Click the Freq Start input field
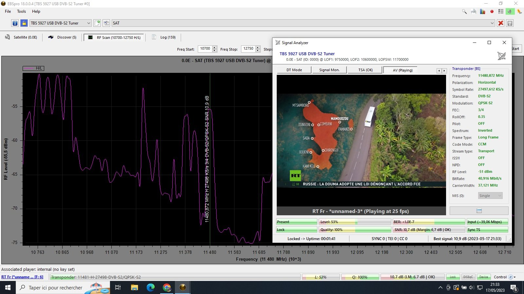 (205, 49)
